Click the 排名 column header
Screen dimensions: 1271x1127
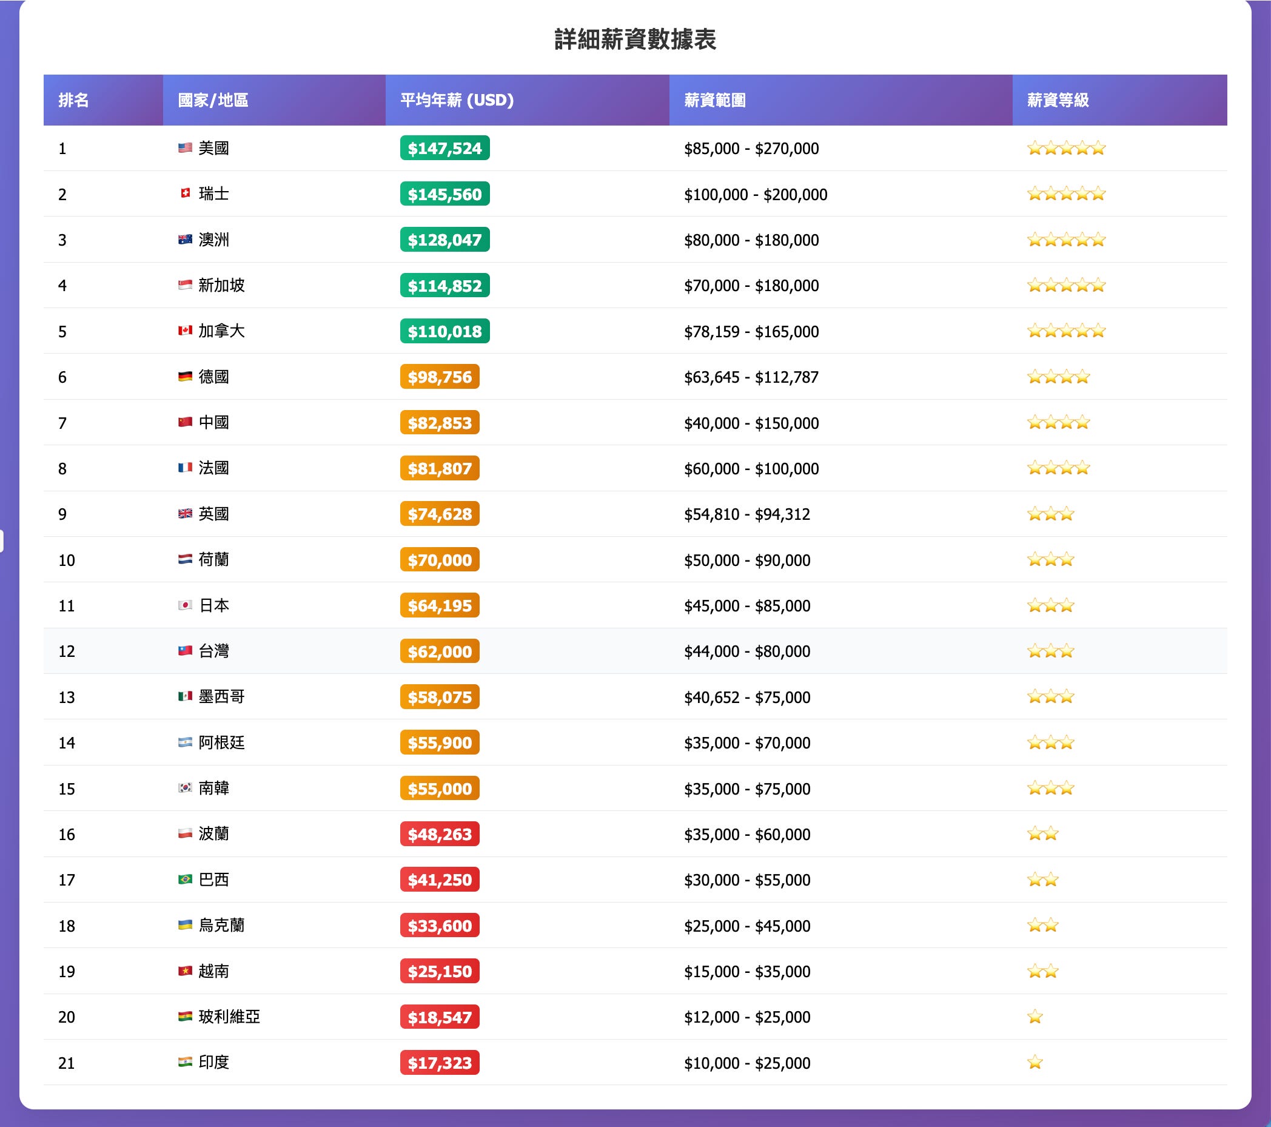coord(73,100)
